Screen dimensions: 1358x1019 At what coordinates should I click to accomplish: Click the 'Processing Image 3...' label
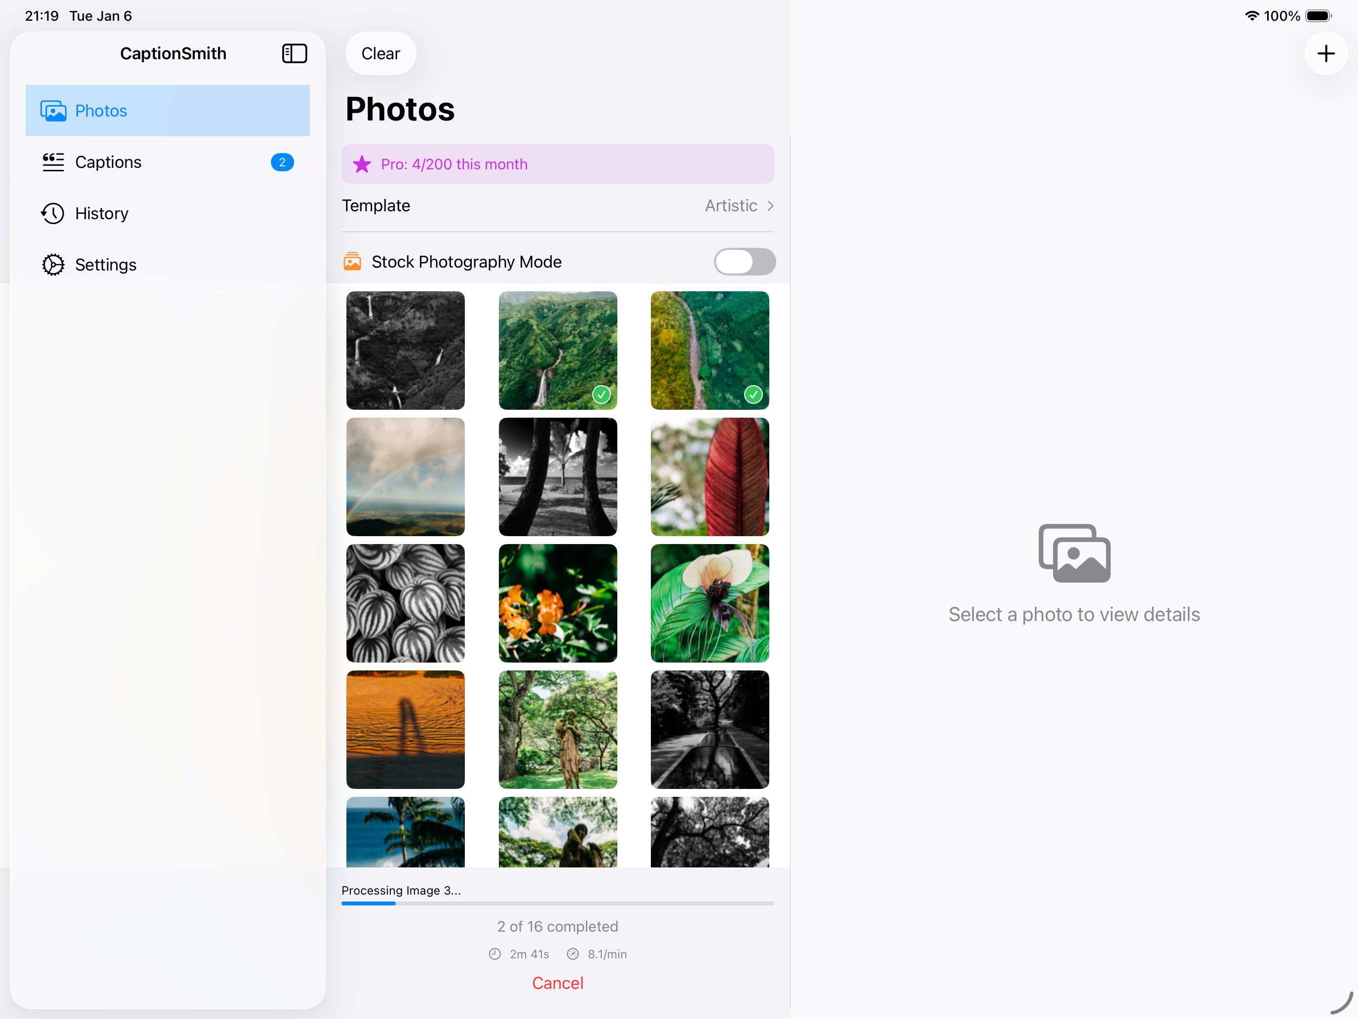(401, 891)
